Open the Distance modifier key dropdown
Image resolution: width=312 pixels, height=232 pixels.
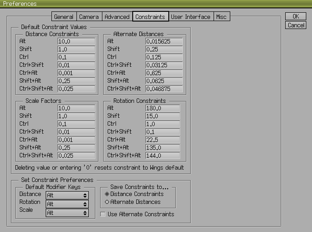[x=67, y=195]
